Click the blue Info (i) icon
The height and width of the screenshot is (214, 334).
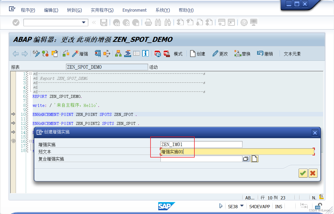pos(145,54)
